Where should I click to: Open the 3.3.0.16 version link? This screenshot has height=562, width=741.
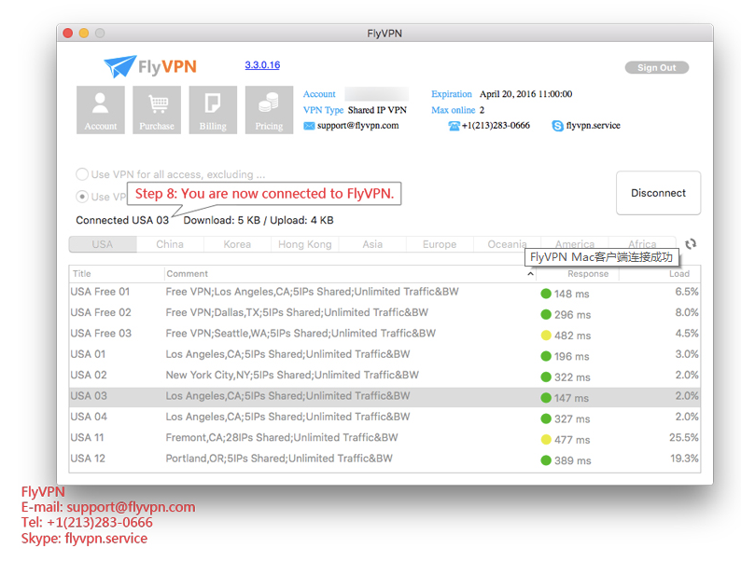262,65
